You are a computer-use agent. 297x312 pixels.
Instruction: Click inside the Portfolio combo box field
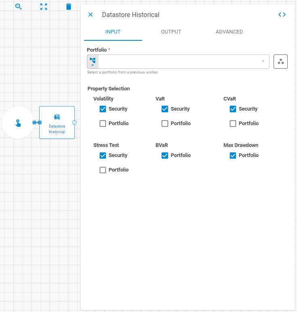coord(178,62)
